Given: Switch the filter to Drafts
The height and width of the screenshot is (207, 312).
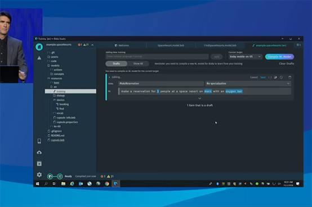Looking at the screenshot, I should pos(116,63).
